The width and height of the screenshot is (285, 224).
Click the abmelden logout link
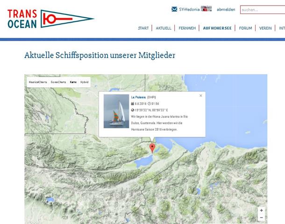pyautogui.click(x=226, y=9)
